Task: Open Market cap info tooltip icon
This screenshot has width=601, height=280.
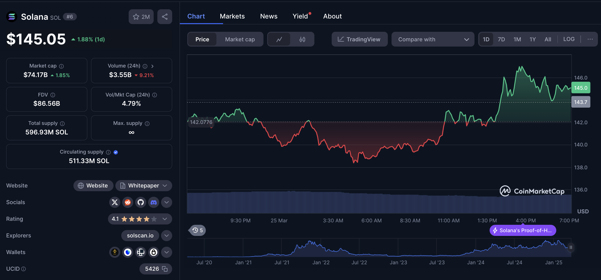Action: [61, 66]
